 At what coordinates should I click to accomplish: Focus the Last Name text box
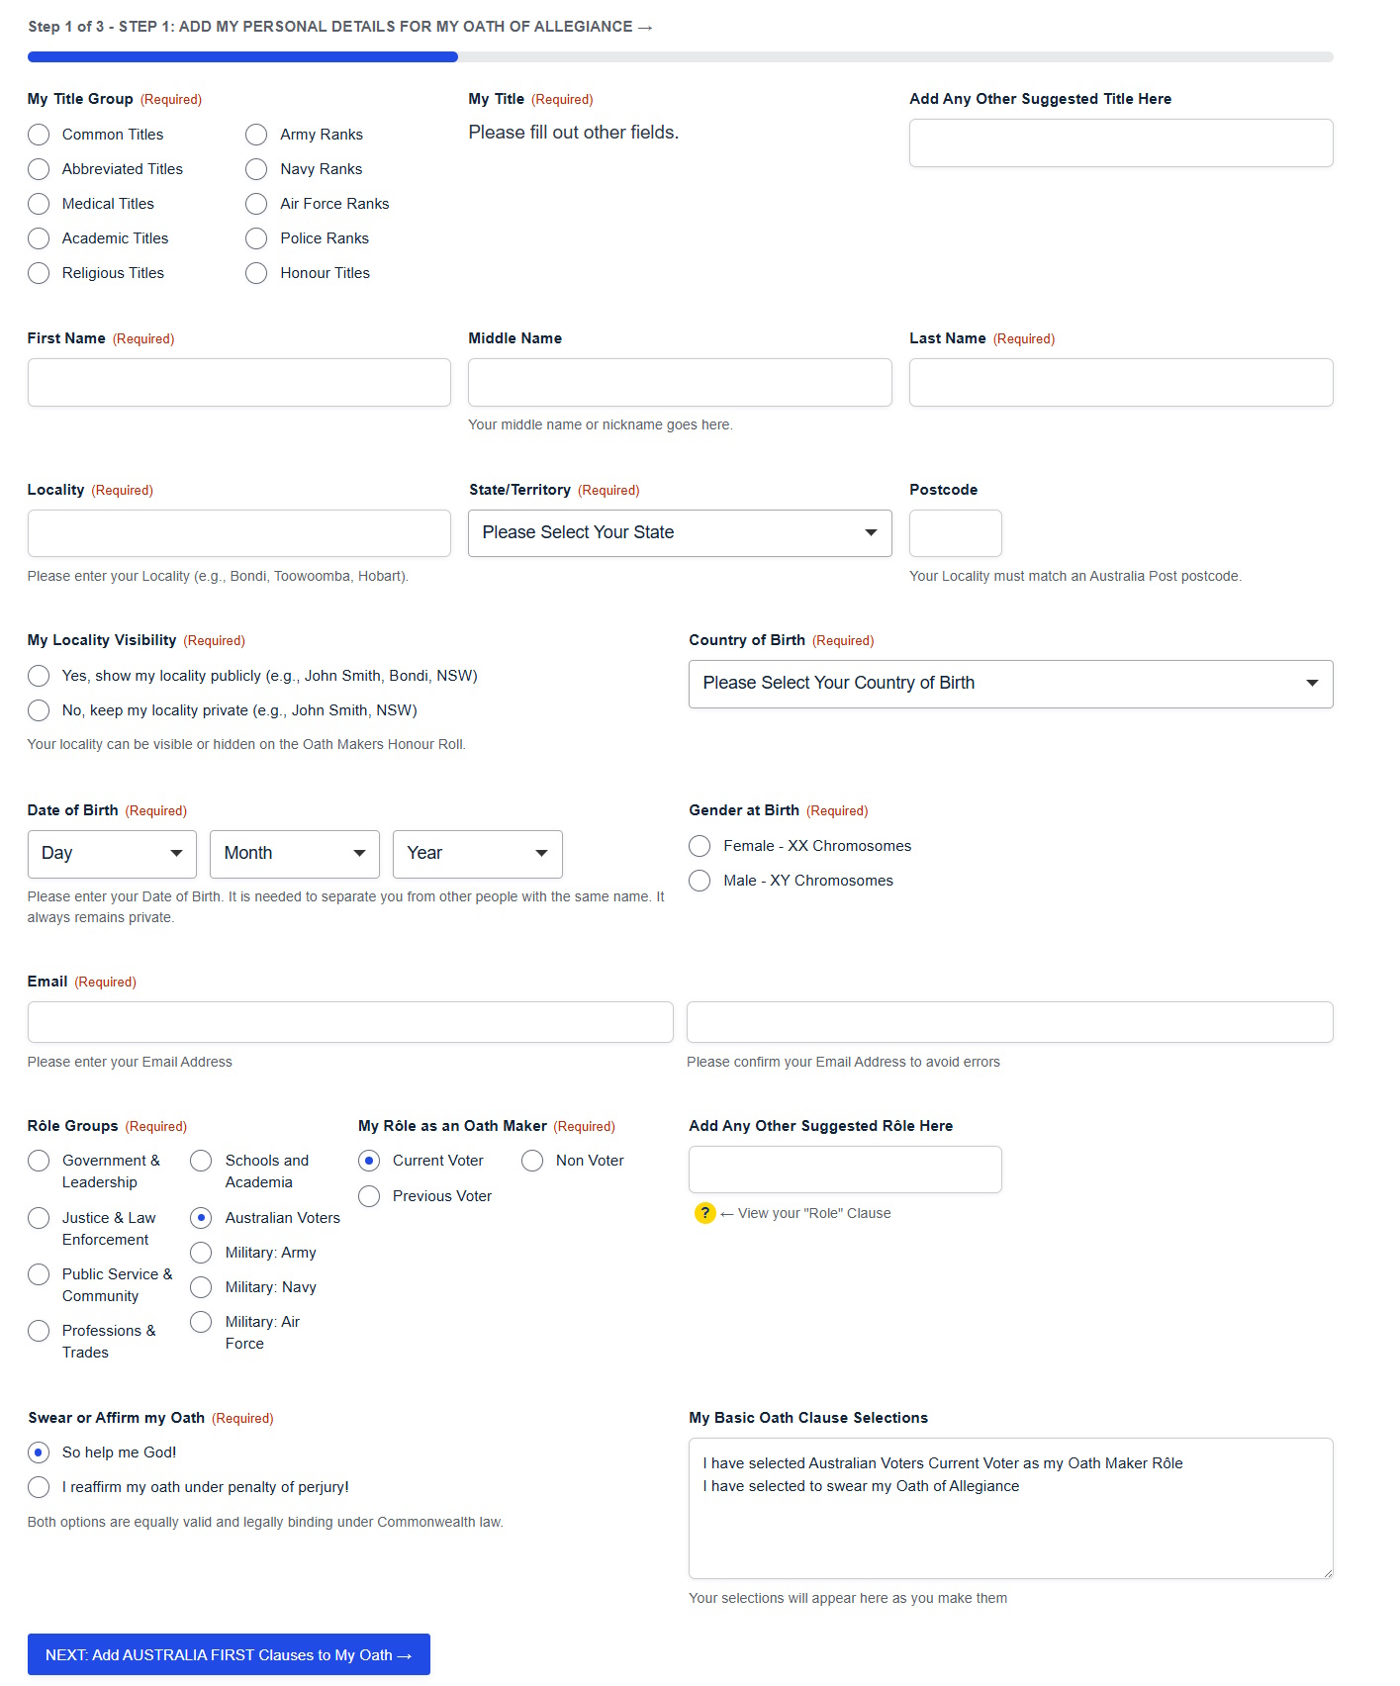click(x=1120, y=383)
